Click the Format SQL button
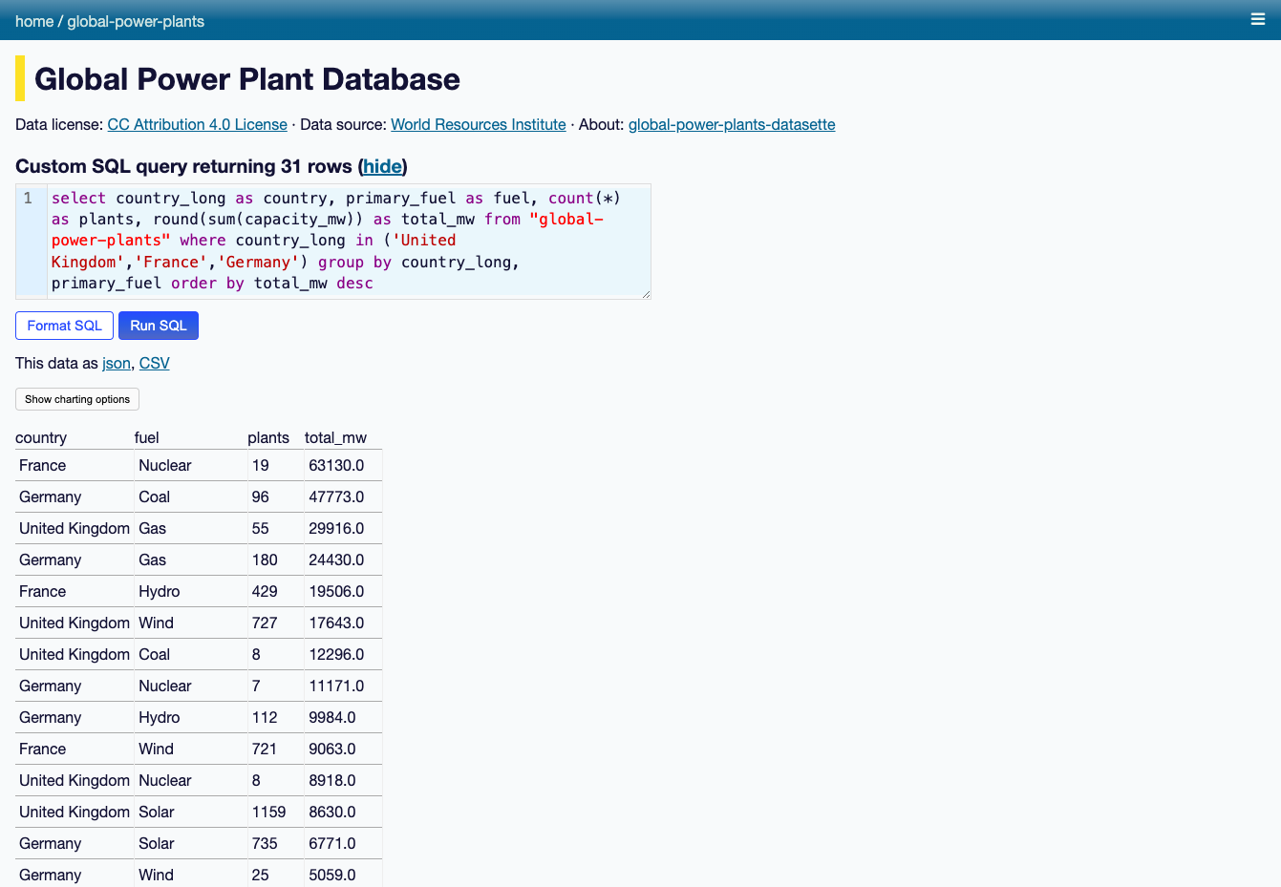This screenshot has height=887, width=1281. [64, 326]
